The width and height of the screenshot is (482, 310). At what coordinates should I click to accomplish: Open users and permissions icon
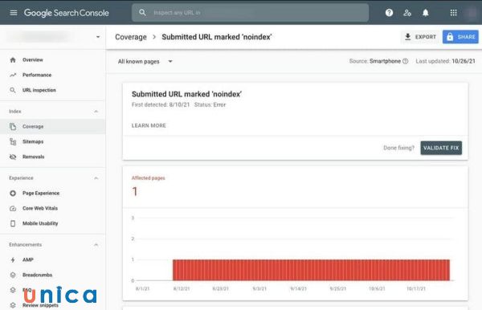(x=407, y=13)
